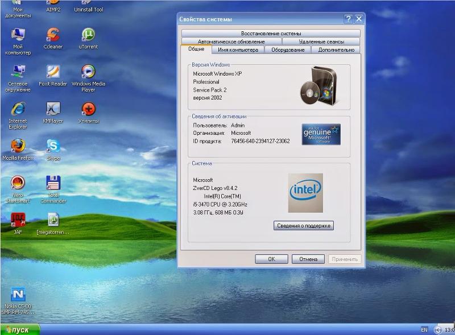Open the Мои документы desktop icon
The image size is (455, 335).
tap(18, 9)
